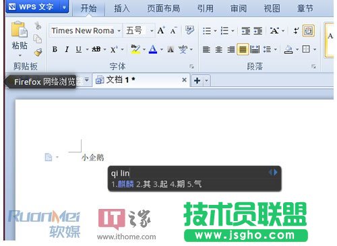Open the 引用 ribbon tab
The height and width of the screenshot is (246, 337).
pos(206,9)
